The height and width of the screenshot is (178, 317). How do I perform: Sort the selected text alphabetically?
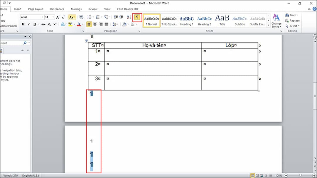click(129, 17)
